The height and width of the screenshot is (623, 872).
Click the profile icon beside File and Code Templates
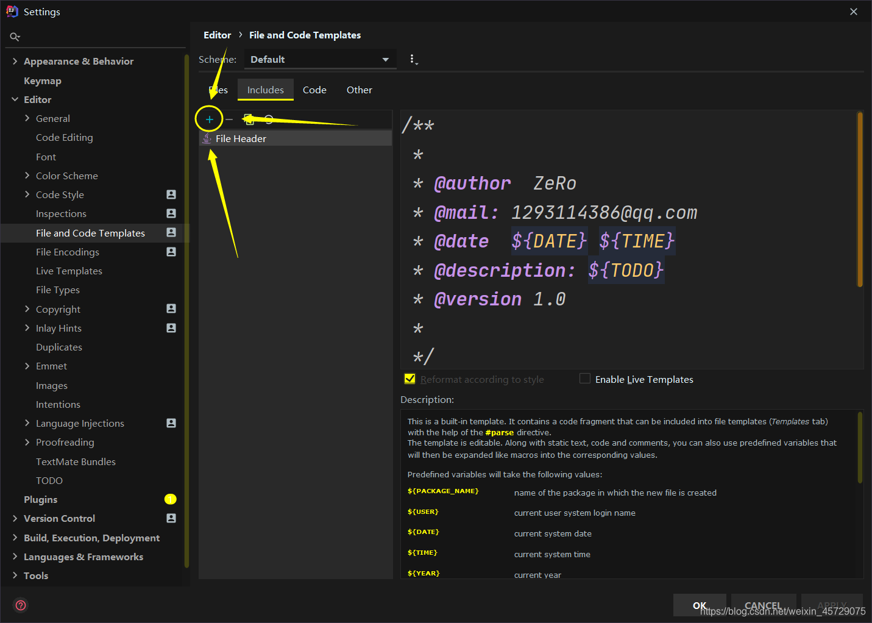click(x=171, y=232)
